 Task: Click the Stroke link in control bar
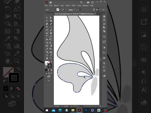pos(71,10)
